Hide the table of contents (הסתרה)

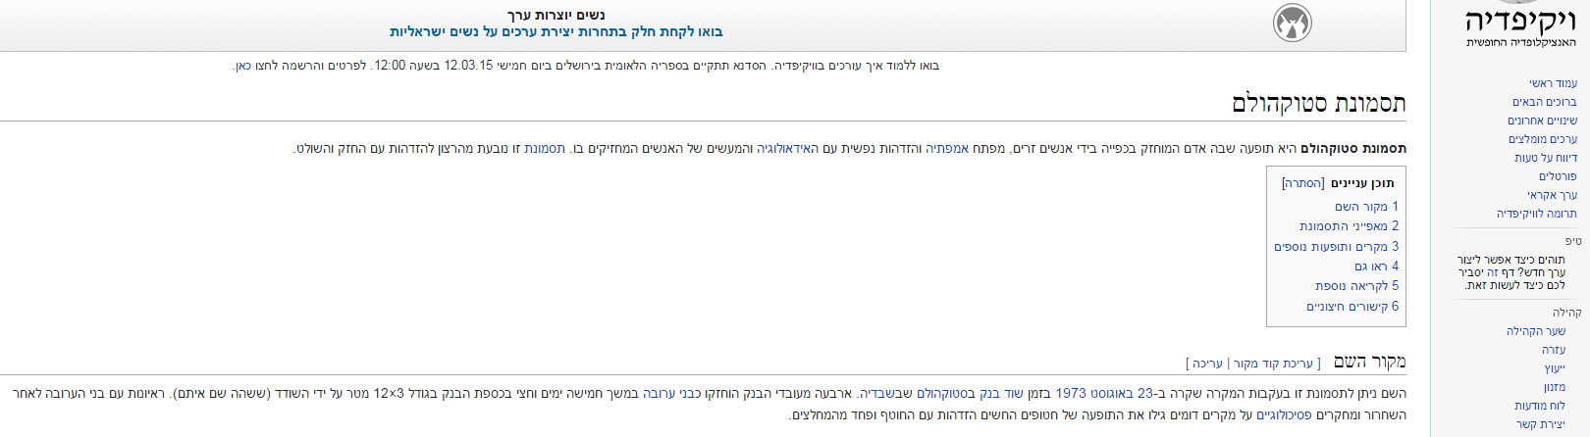coord(1303,183)
